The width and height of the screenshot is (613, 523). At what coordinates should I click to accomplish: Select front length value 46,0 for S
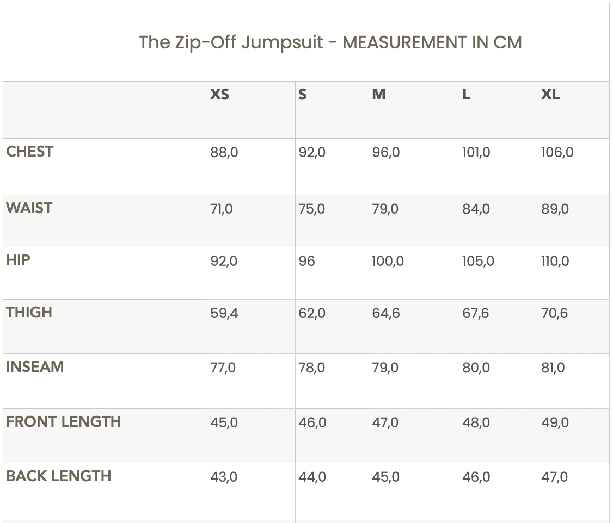coord(312,423)
